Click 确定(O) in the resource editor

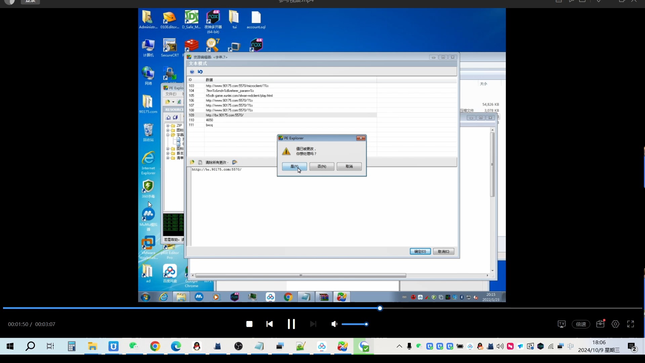click(420, 251)
